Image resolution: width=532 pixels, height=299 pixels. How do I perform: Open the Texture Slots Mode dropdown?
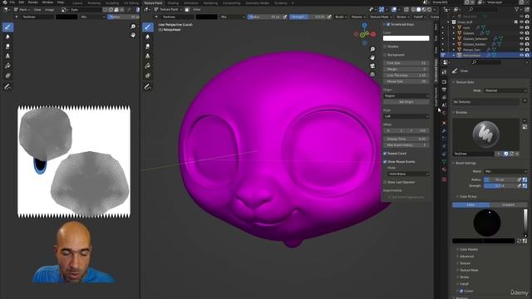(505, 91)
